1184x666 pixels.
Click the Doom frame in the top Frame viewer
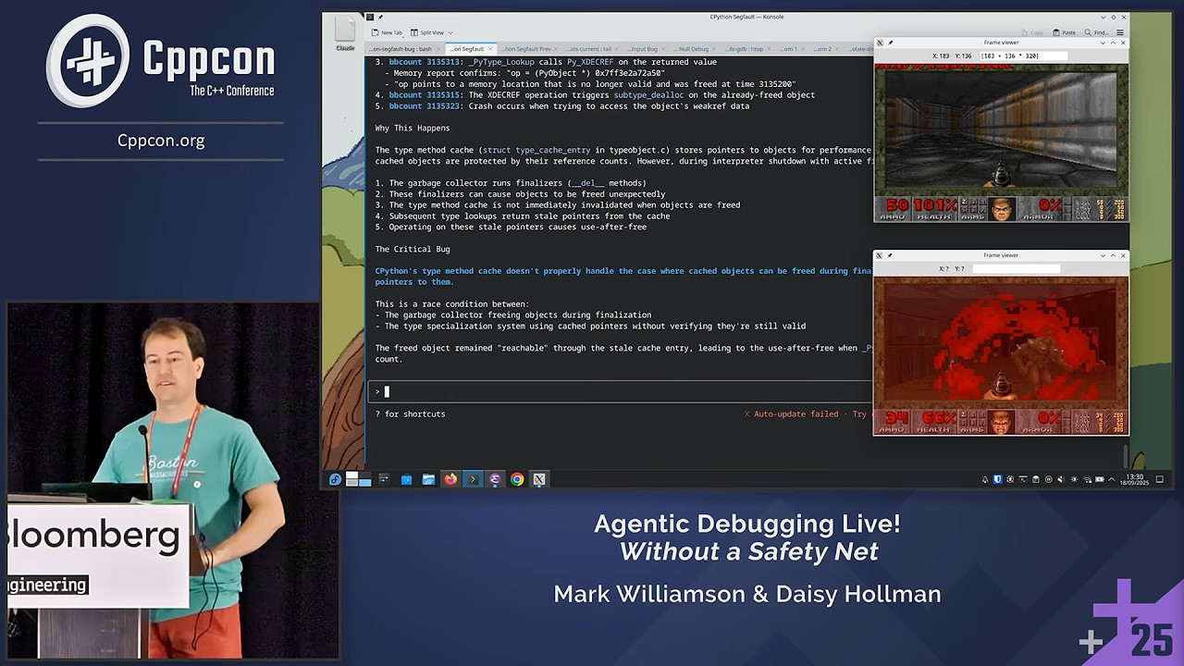[x=1001, y=142]
